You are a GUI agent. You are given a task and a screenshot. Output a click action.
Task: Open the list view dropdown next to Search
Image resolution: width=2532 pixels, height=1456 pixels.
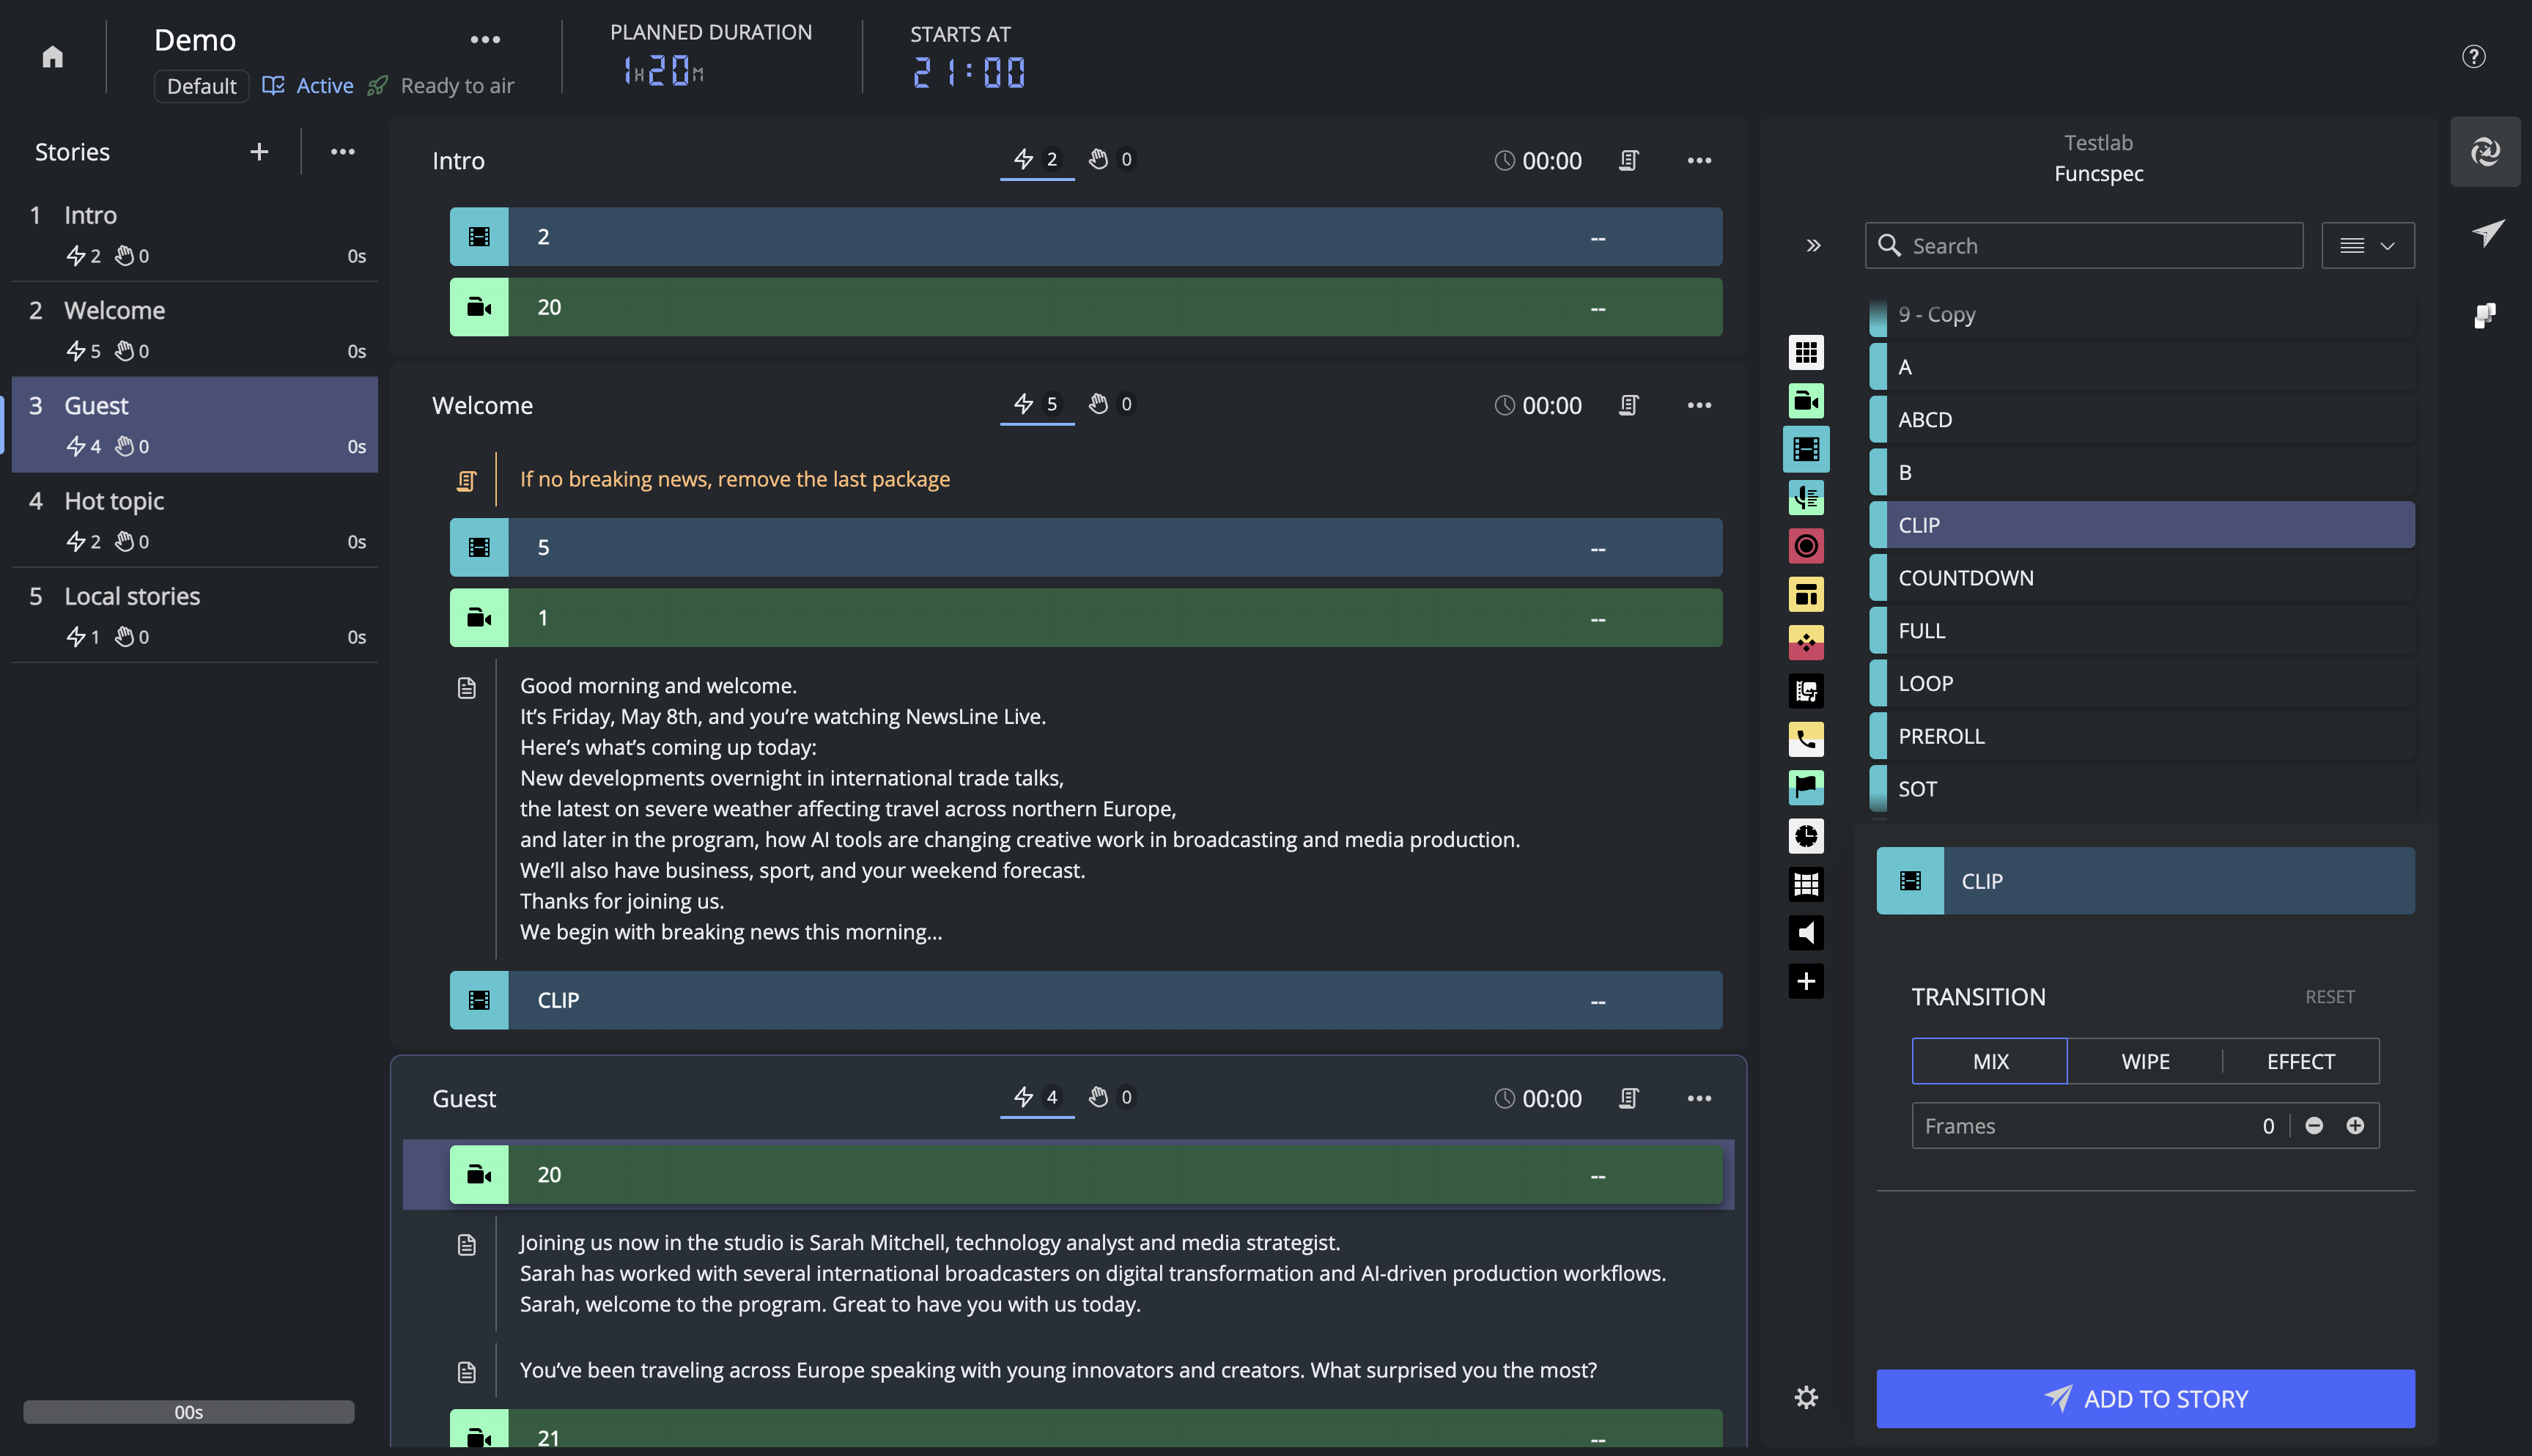(x=2367, y=245)
